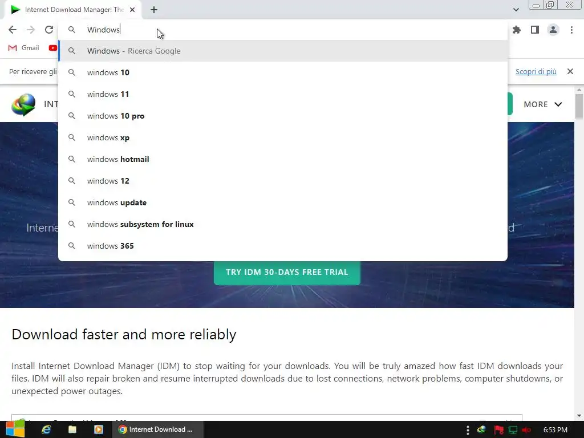
Task: Click the search icon beside 'windows update'
Action: click(x=72, y=202)
